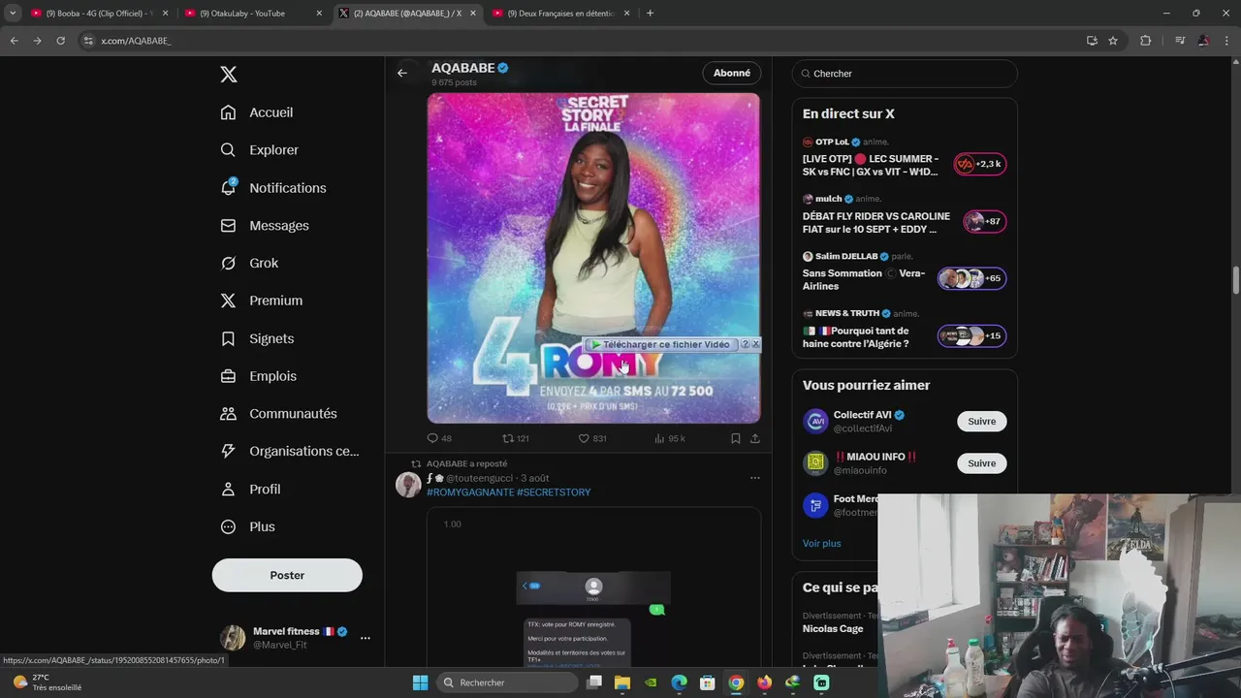Click the #ROMYGAGNANTE hashtag
Screen dimensions: 1241x698
pyautogui.click(x=470, y=492)
